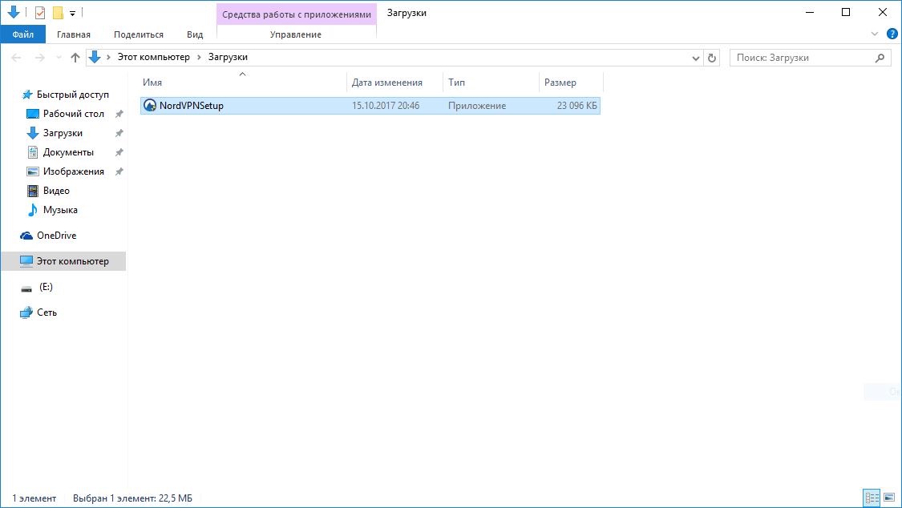Viewport: 902px width, 508px height.
Task: Maximize the Загрузки window
Action: (846, 12)
